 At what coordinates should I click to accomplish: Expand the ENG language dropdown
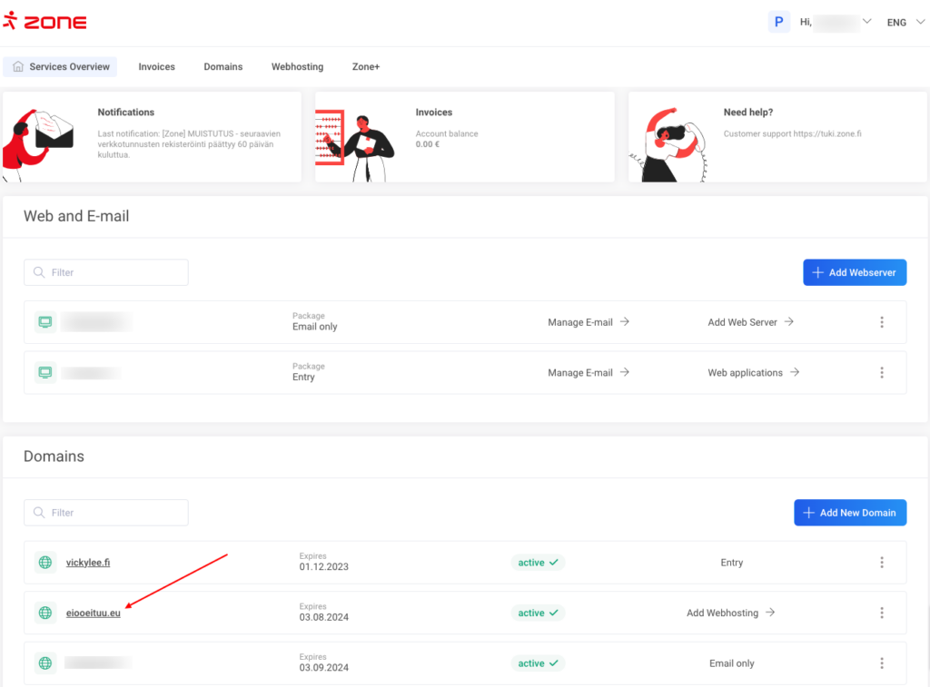click(x=904, y=22)
